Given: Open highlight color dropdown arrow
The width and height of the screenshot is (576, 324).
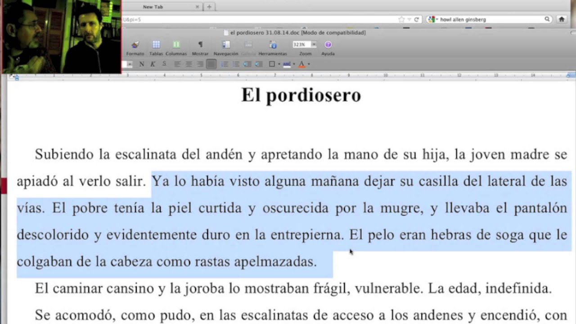Looking at the screenshot, I should click(x=294, y=64).
